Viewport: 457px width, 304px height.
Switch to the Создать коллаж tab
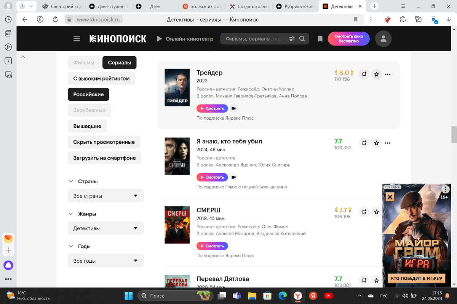coord(250,6)
